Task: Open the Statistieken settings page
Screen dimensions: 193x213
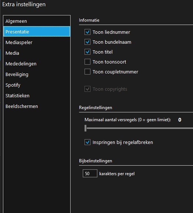Action: (37, 95)
